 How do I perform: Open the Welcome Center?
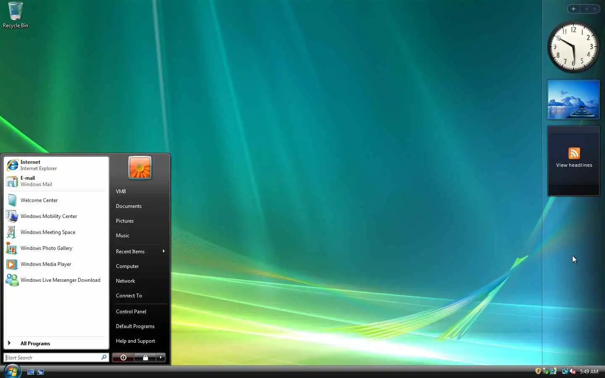pyautogui.click(x=56, y=200)
